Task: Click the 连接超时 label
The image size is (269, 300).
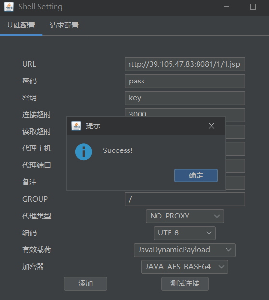Action: [x=37, y=115]
